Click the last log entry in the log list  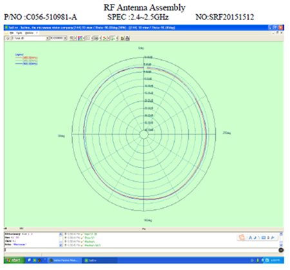(82, 245)
